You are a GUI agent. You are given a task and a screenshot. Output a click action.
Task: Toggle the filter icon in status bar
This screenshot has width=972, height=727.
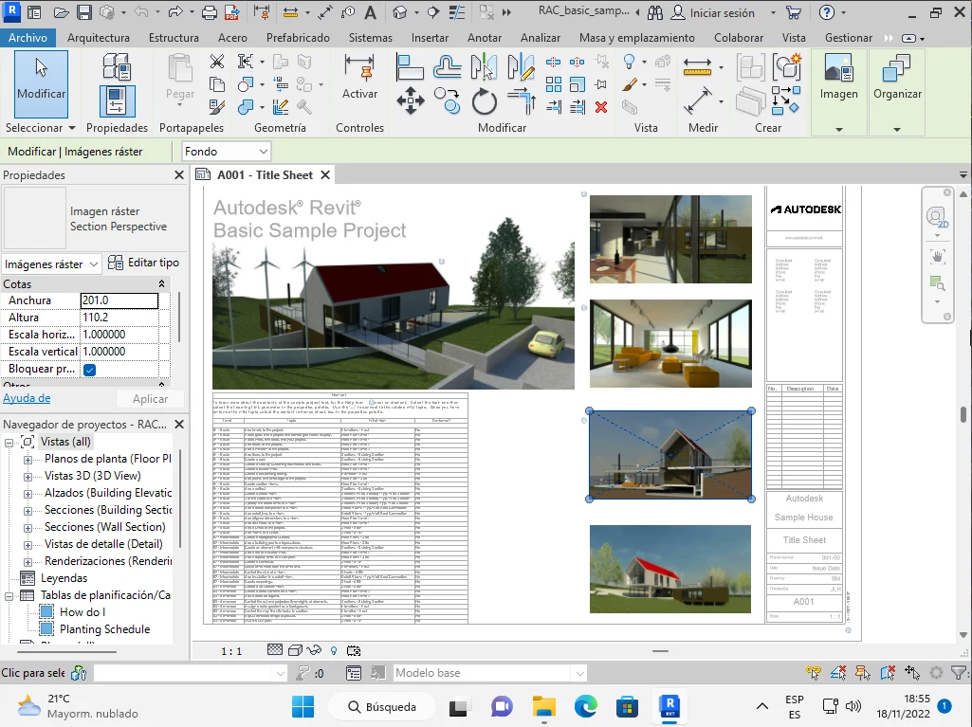pos(959,672)
